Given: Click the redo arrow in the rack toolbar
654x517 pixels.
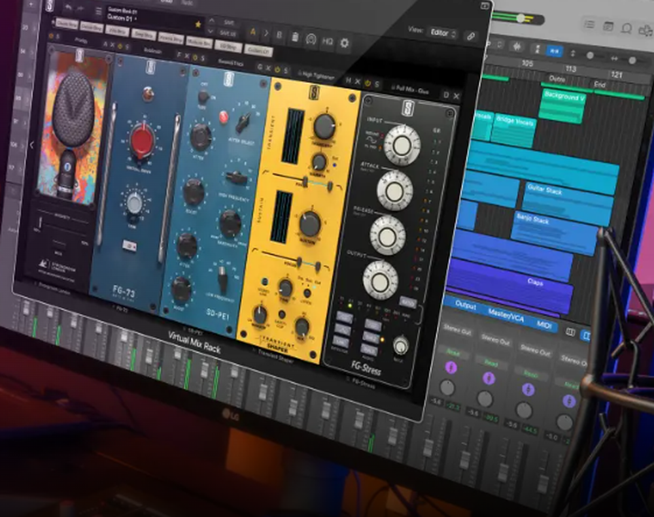Looking at the screenshot, I should coord(80,8).
